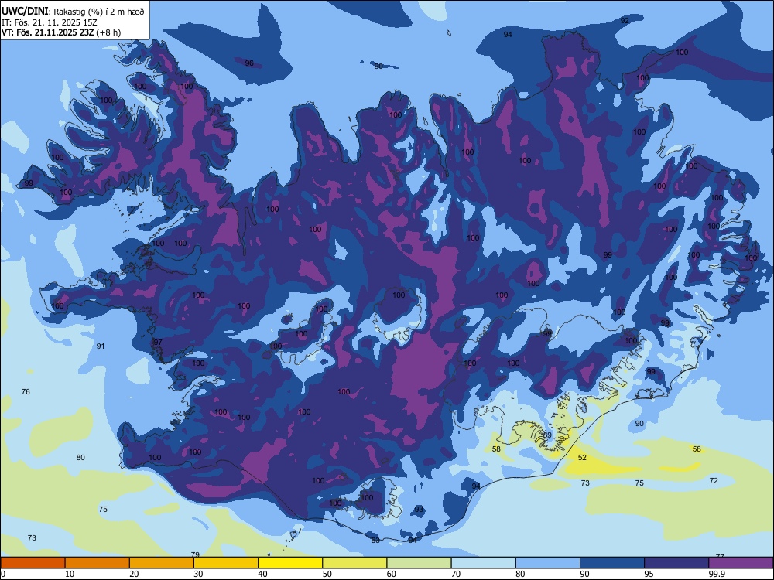Click the 72 humidity value on the map

(714, 480)
